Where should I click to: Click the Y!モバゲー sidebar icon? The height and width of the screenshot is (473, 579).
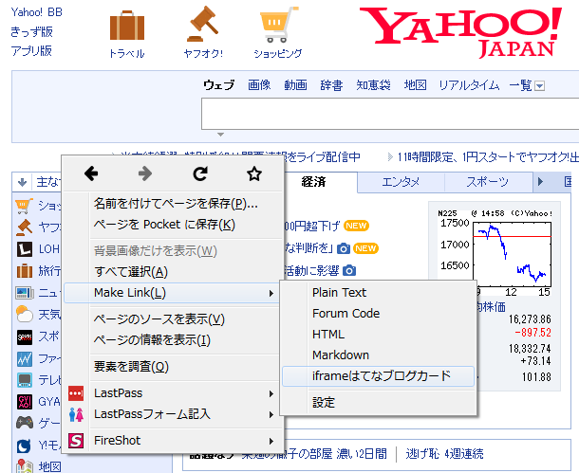point(25,446)
